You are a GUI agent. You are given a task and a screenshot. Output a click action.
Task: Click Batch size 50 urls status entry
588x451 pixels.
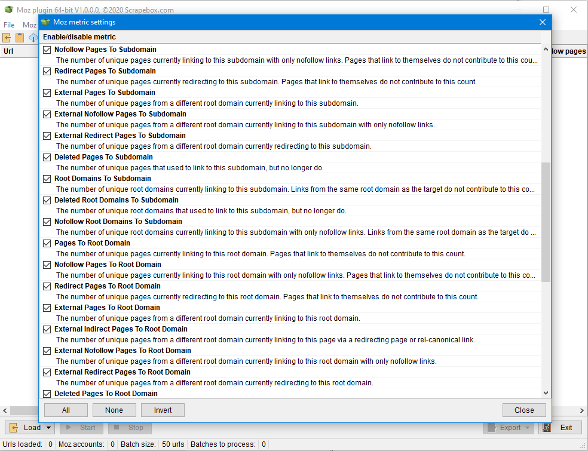152,444
